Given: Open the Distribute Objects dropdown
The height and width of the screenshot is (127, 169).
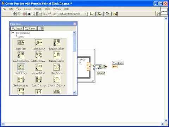Looking at the screenshot, I should click(x=100, y=14).
